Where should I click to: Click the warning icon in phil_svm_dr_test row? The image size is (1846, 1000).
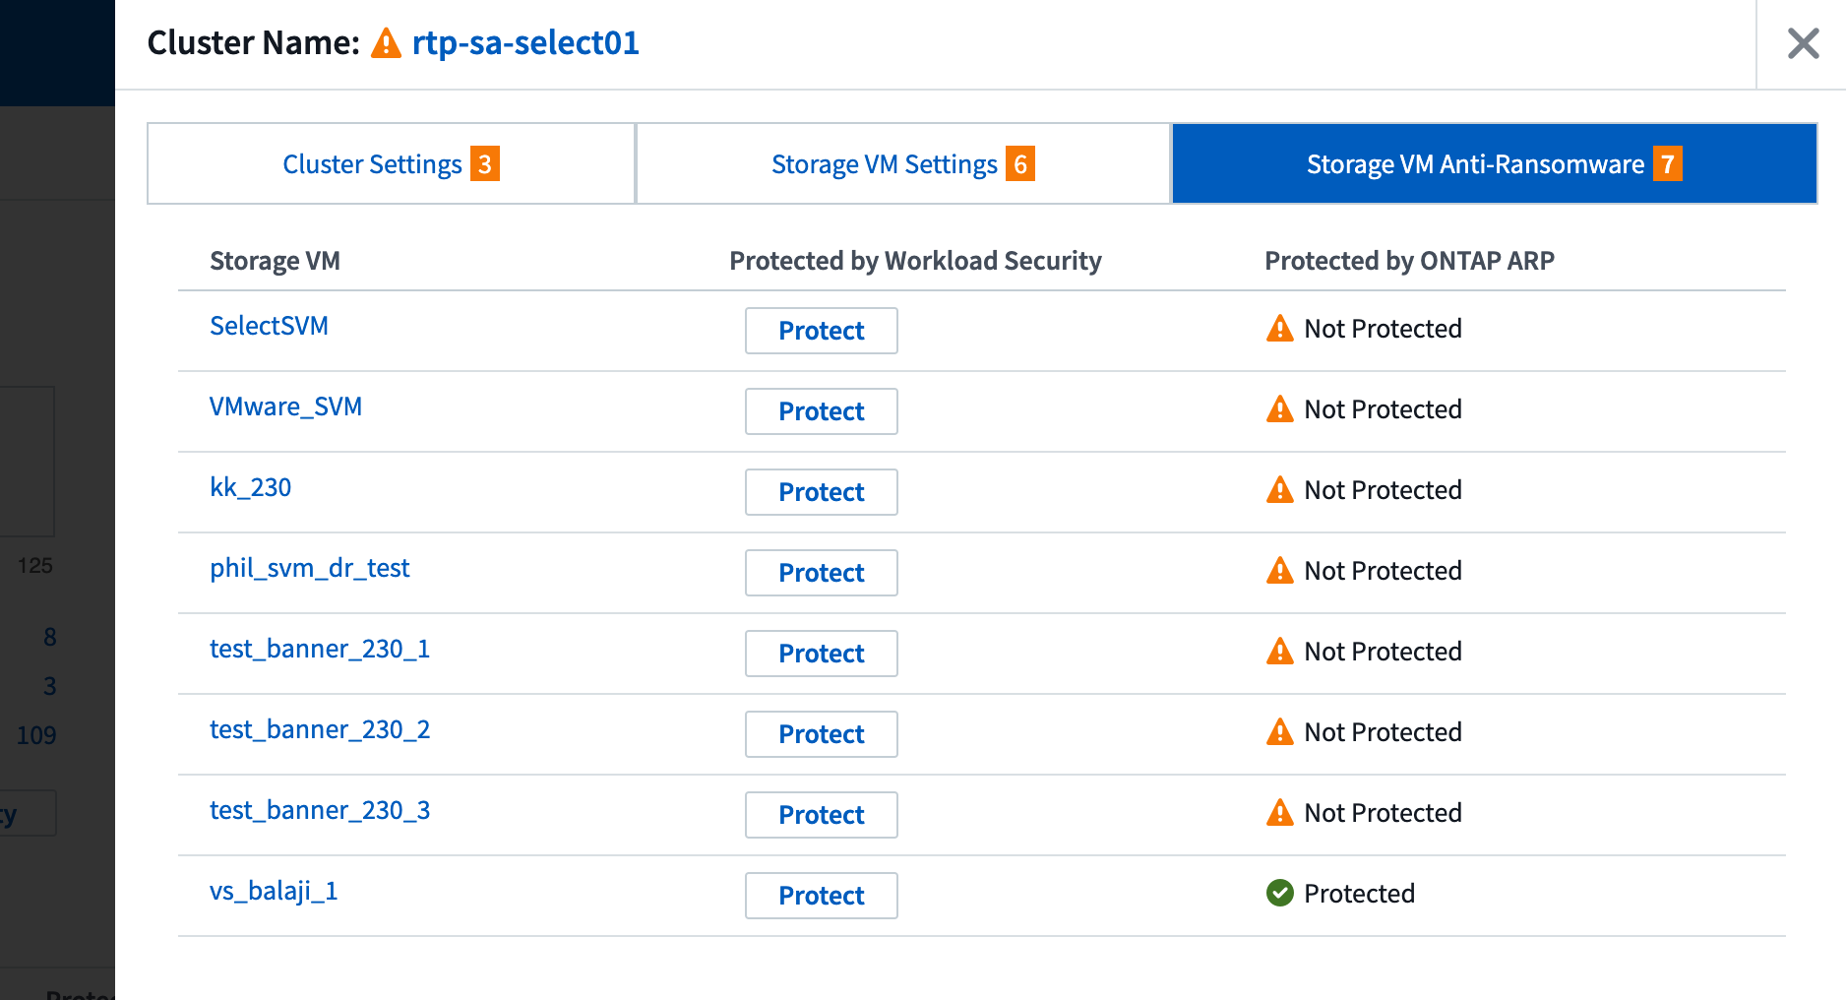1279,571
